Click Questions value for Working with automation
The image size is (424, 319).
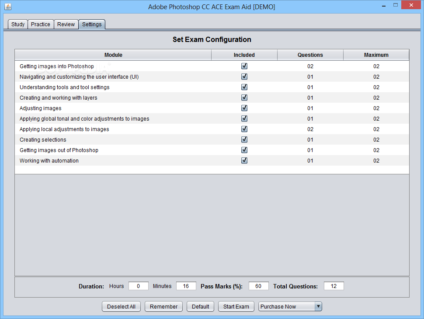[310, 160]
